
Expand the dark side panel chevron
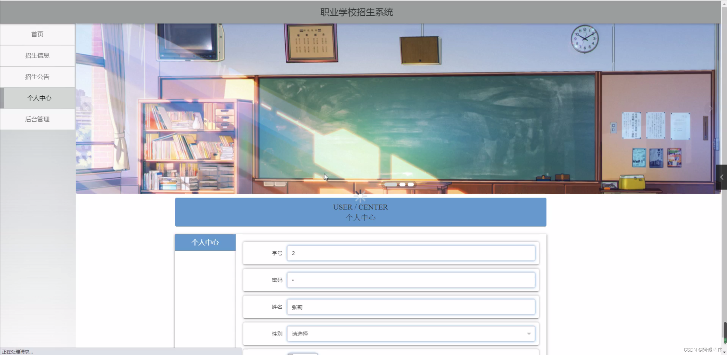tap(721, 177)
